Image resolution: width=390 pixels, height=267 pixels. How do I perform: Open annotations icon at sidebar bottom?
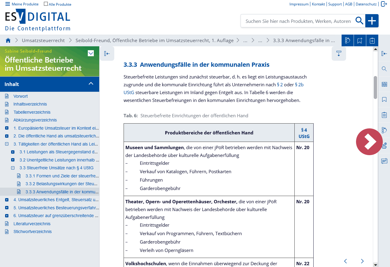coord(384,161)
